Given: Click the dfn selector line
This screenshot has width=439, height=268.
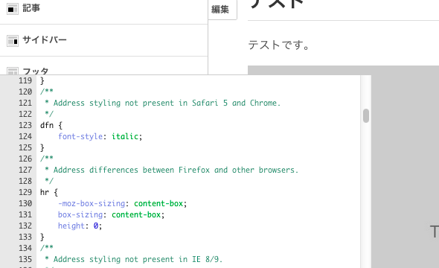Looking at the screenshot, I should click(51, 125).
